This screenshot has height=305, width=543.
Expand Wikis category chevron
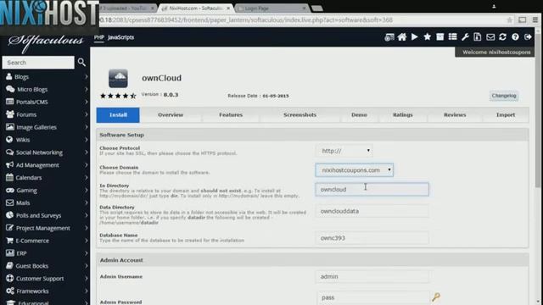coord(86,140)
